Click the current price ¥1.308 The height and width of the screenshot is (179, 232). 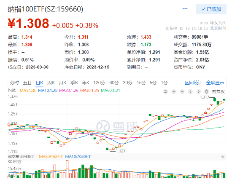(28, 23)
